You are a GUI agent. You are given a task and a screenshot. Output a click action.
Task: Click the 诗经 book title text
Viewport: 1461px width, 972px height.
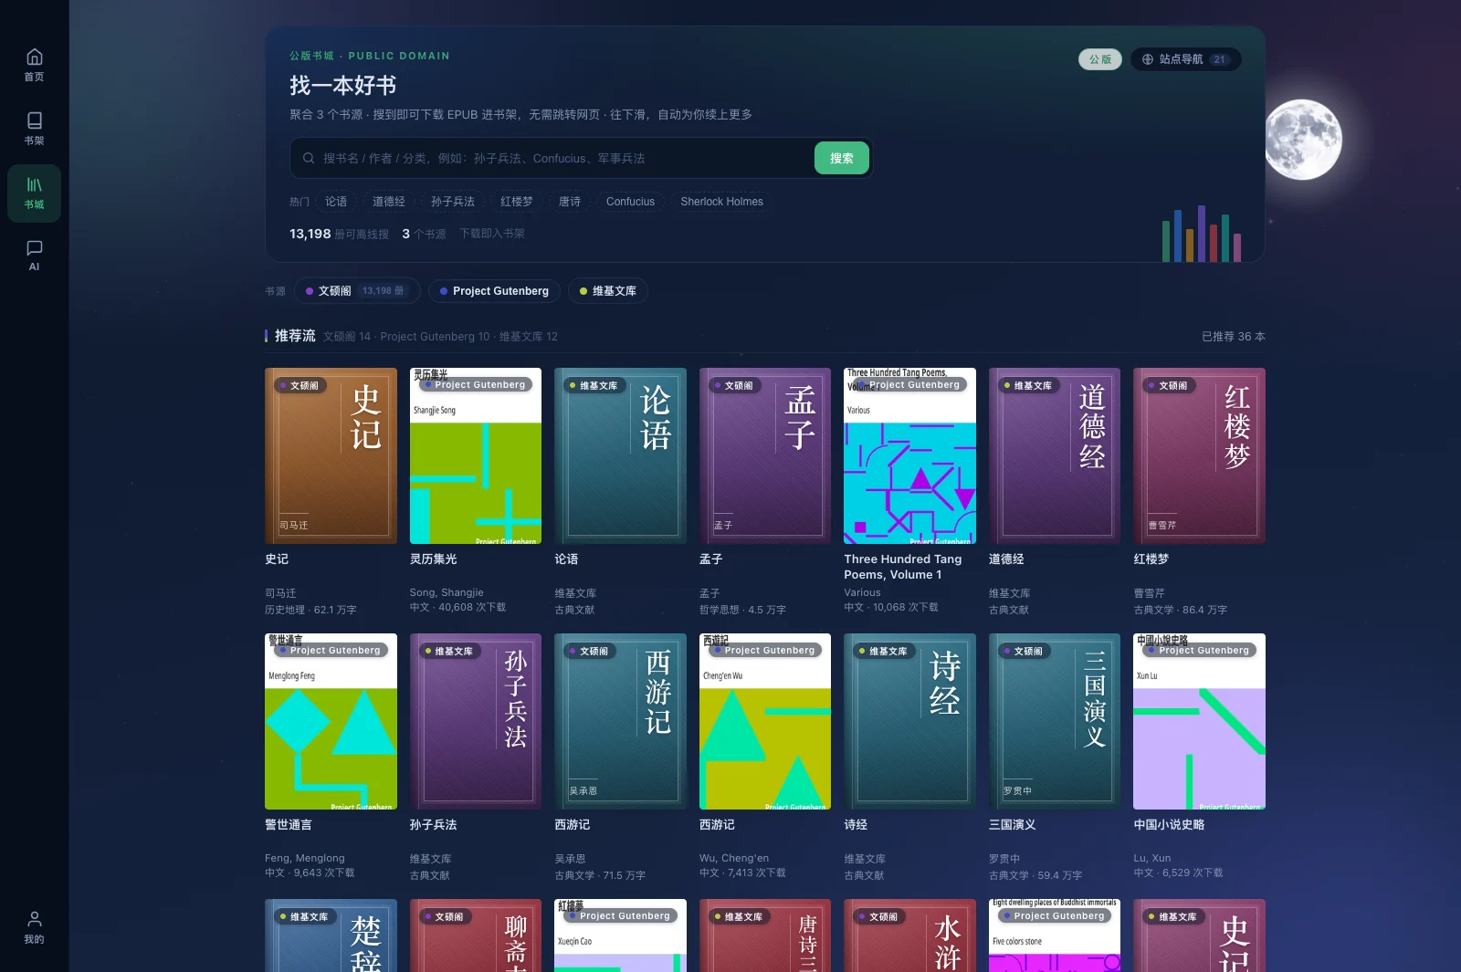point(857,825)
